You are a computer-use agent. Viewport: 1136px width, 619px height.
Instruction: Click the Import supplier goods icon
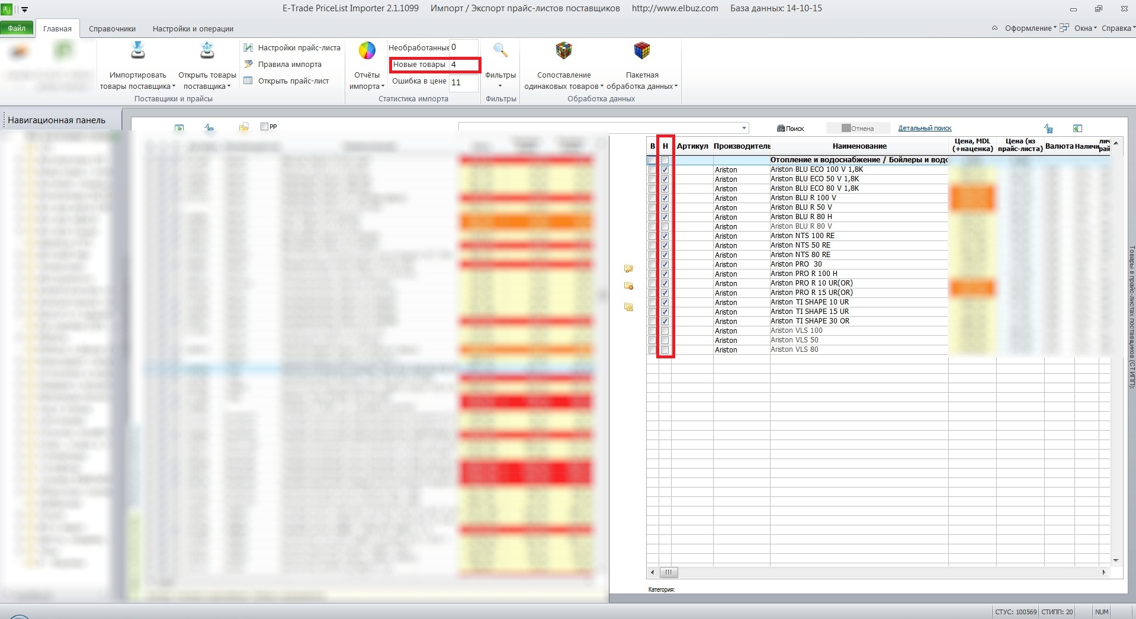click(137, 51)
